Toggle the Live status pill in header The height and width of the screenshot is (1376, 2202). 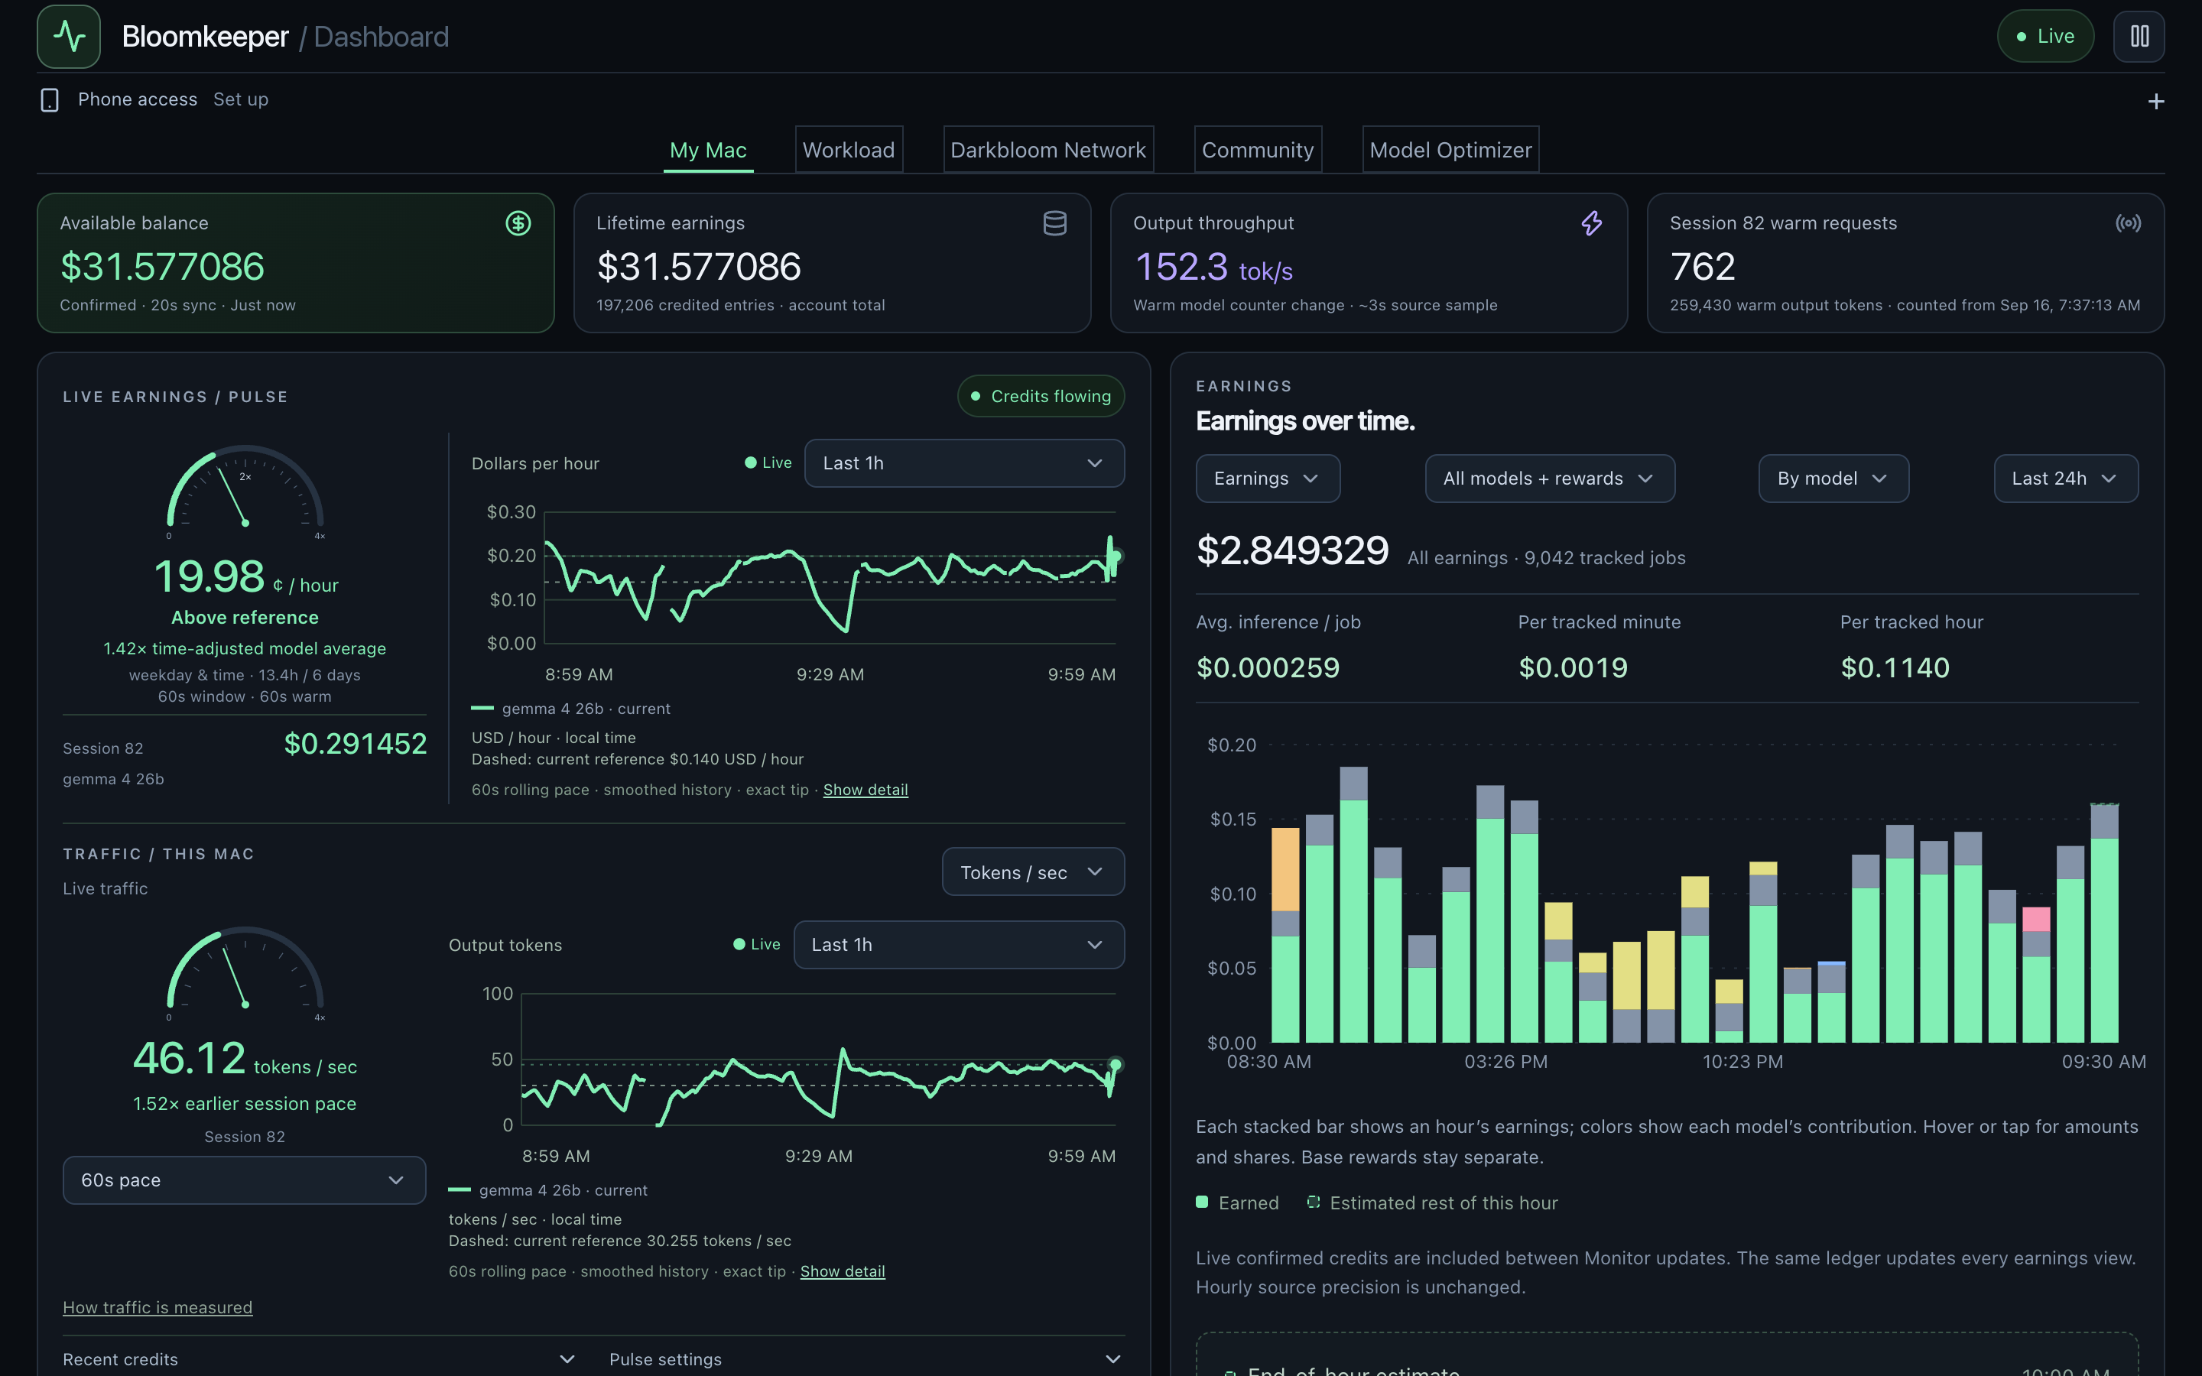coord(2045,37)
